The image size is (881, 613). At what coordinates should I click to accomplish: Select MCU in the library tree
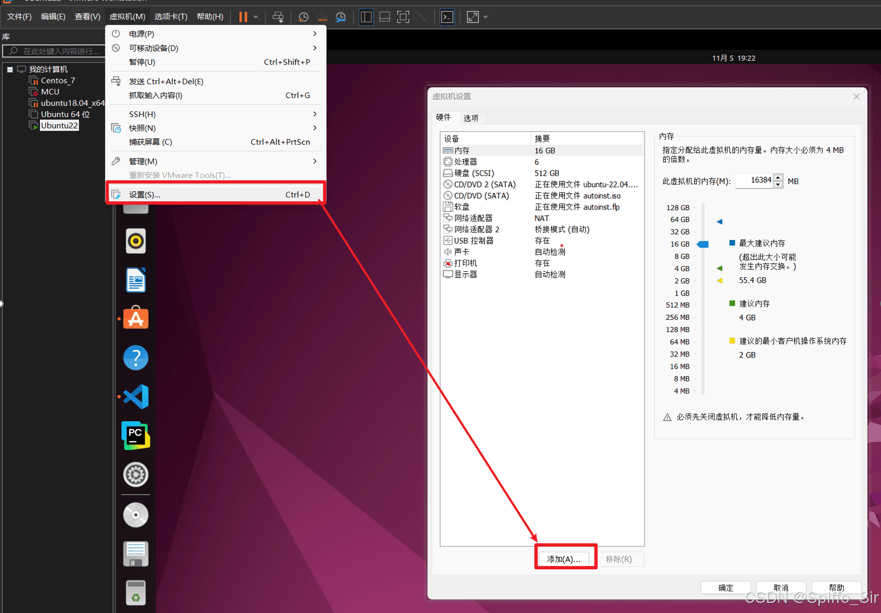[50, 92]
